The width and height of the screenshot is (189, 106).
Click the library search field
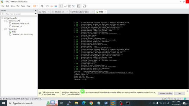coord(19,14)
